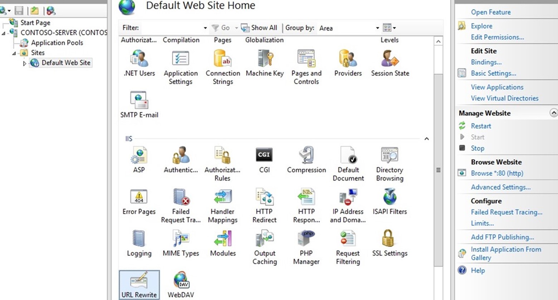
Task: Open the SSL Settings feature
Action: coord(390,244)
